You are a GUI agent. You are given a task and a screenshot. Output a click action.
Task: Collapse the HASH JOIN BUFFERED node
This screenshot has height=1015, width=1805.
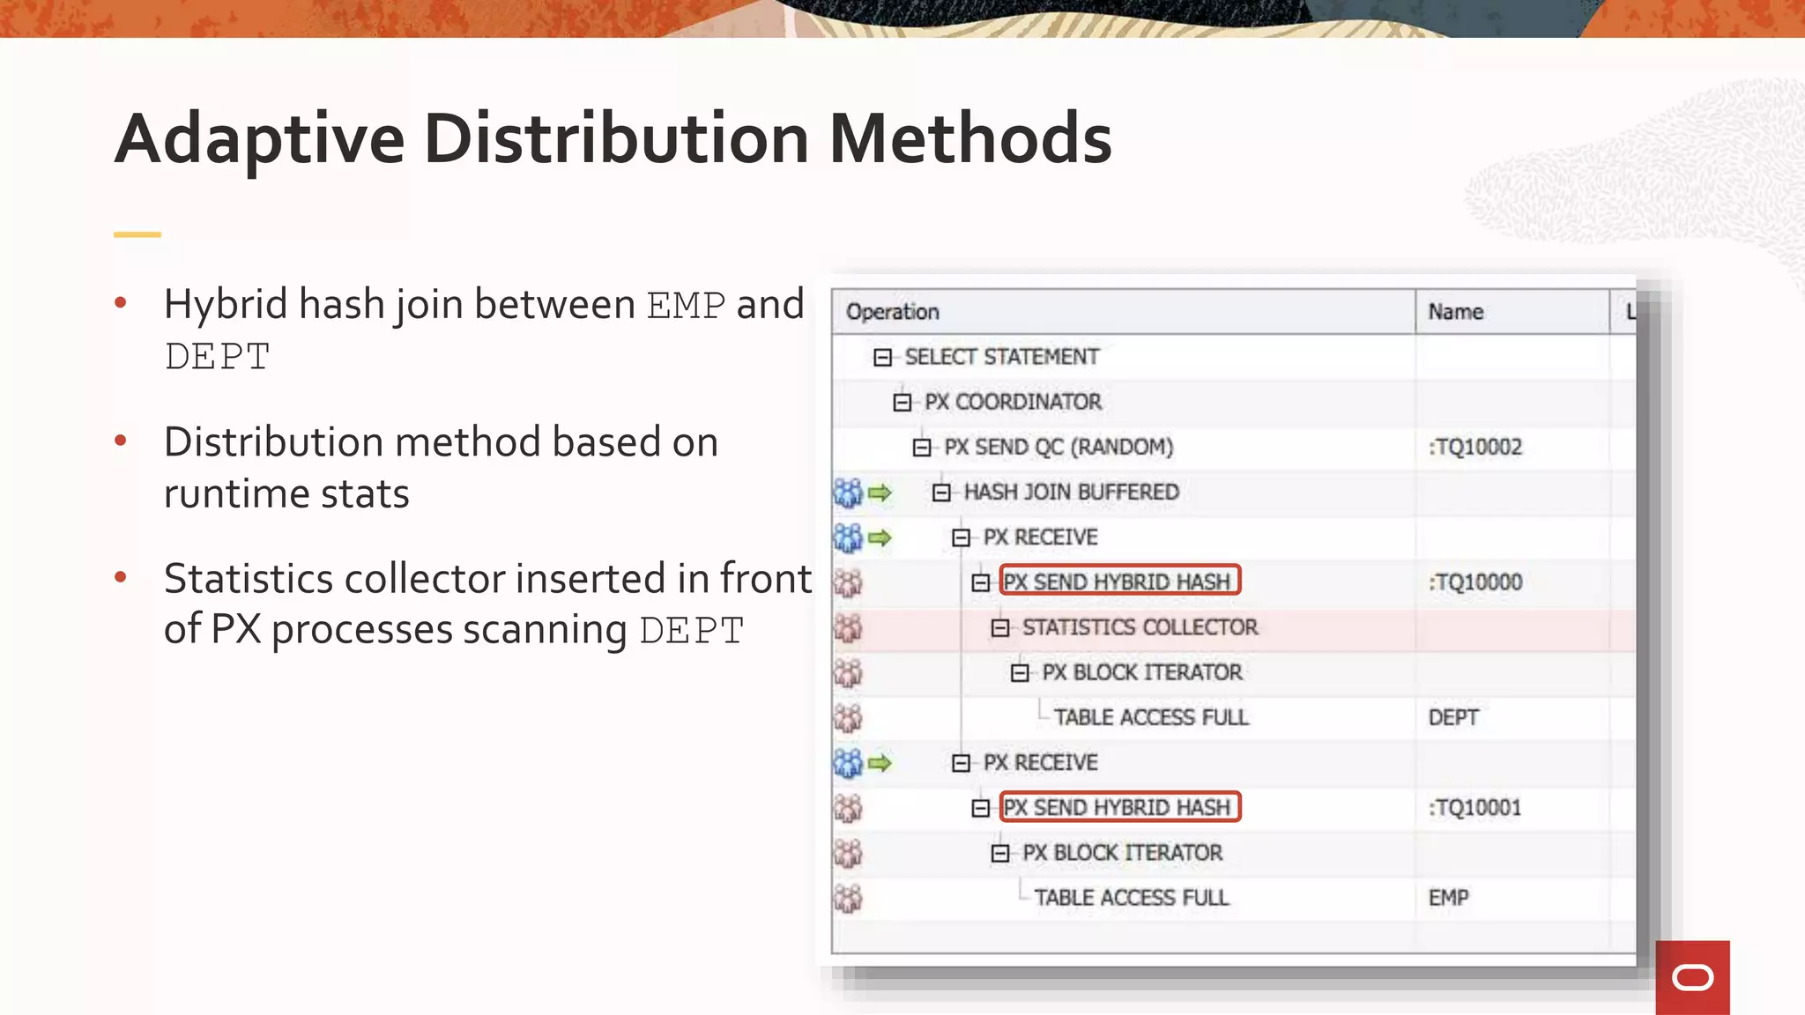[x=941, y=493]
